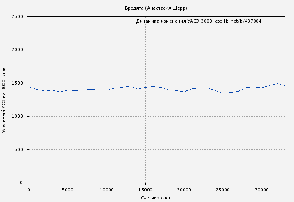Click the legend text "Динамика изменения УАСЗ-3000"
294x202 pixels.
tap(174, 21)
